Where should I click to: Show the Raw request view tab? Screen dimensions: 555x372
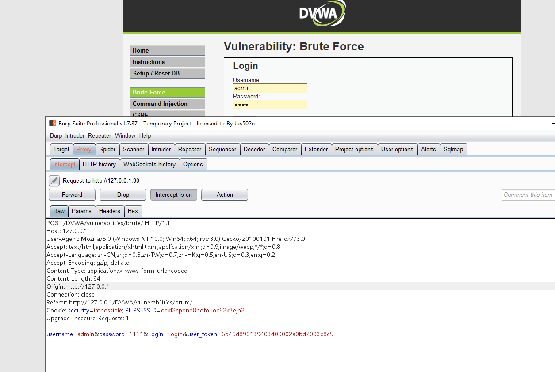point(59,211)
